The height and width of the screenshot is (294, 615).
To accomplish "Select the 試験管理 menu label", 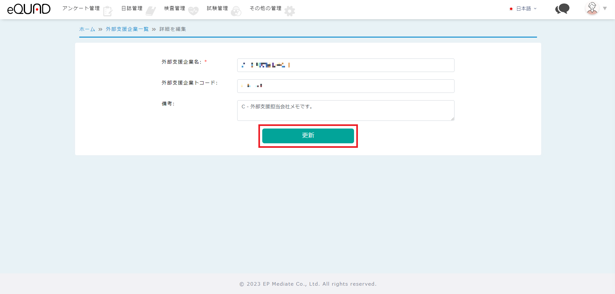I will pyautogui.click(x=217, y=8).
